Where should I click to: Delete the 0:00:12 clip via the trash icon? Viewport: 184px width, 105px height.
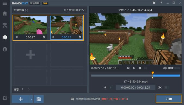pos(80,37)
